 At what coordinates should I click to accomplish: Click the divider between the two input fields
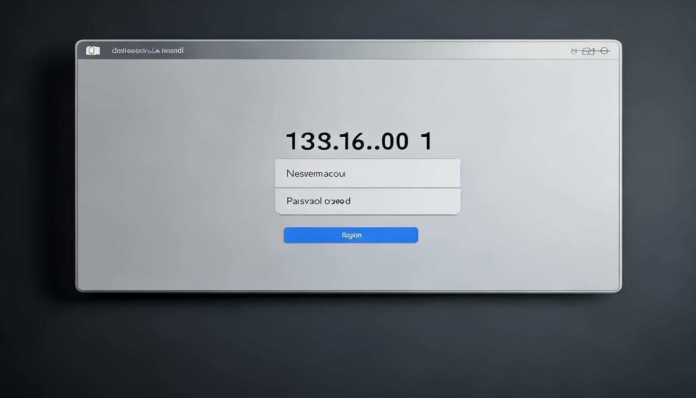[x=367, y=188]
